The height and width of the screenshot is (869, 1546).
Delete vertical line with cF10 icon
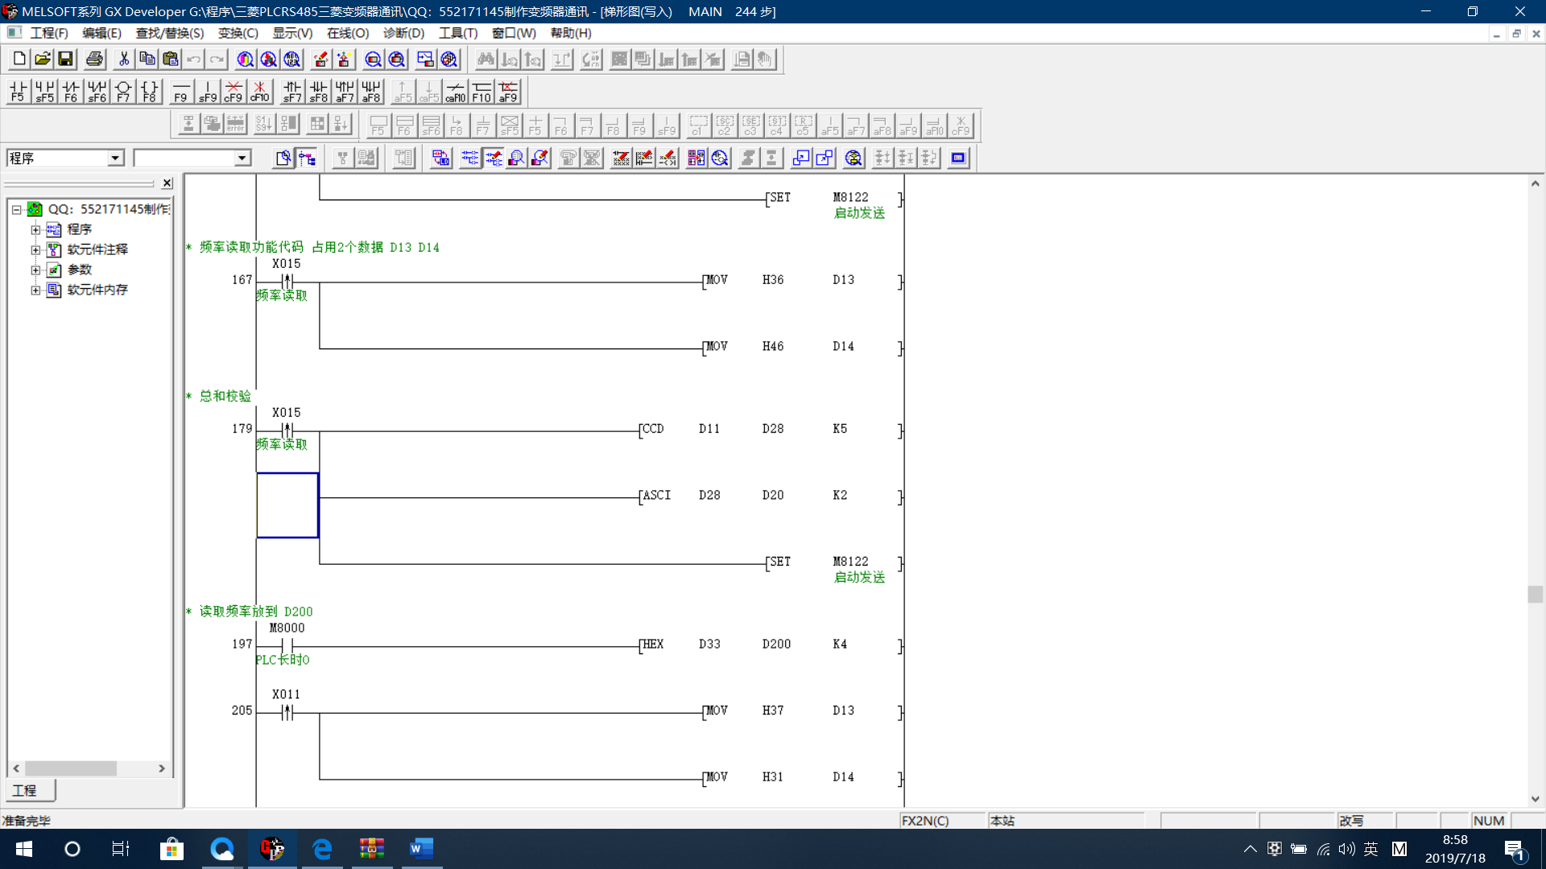(x=259, y=92)
